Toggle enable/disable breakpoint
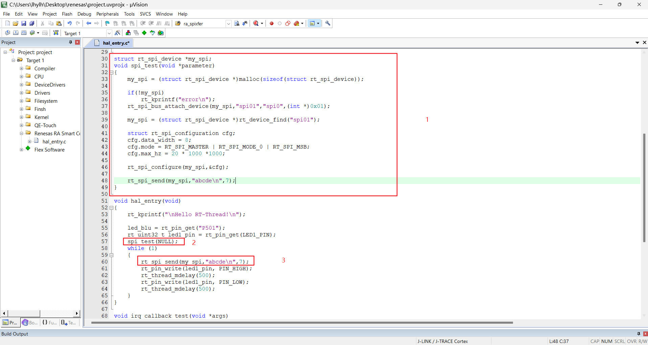 tap(280, 23)
